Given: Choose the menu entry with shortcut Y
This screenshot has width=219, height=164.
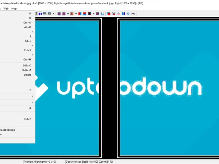Looking at the screenshot, I should (x=18, y=90).
